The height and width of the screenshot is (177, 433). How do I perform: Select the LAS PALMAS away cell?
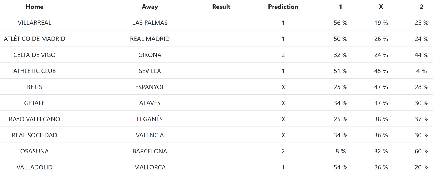pos(150,23)
